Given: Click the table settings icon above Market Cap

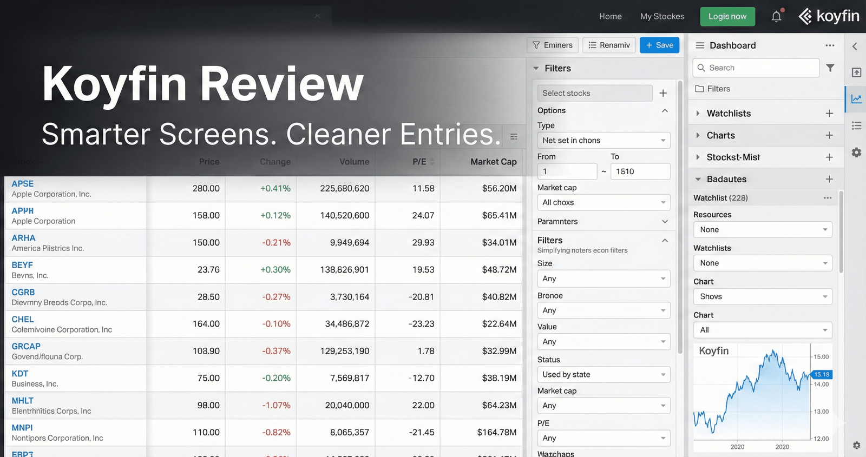Looking at the screenshot, I should [514, 137].
